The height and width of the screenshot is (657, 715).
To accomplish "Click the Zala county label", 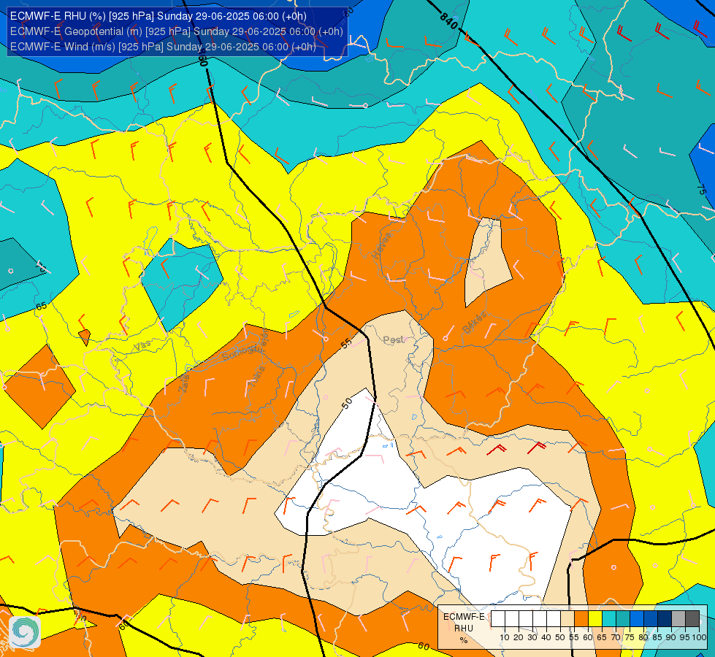I will click(x=184, y=384).
